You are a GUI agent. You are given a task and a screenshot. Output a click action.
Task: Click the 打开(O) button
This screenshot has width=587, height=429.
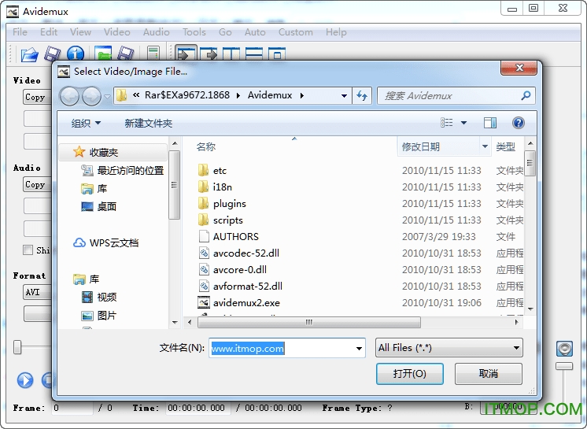point(409,374)
